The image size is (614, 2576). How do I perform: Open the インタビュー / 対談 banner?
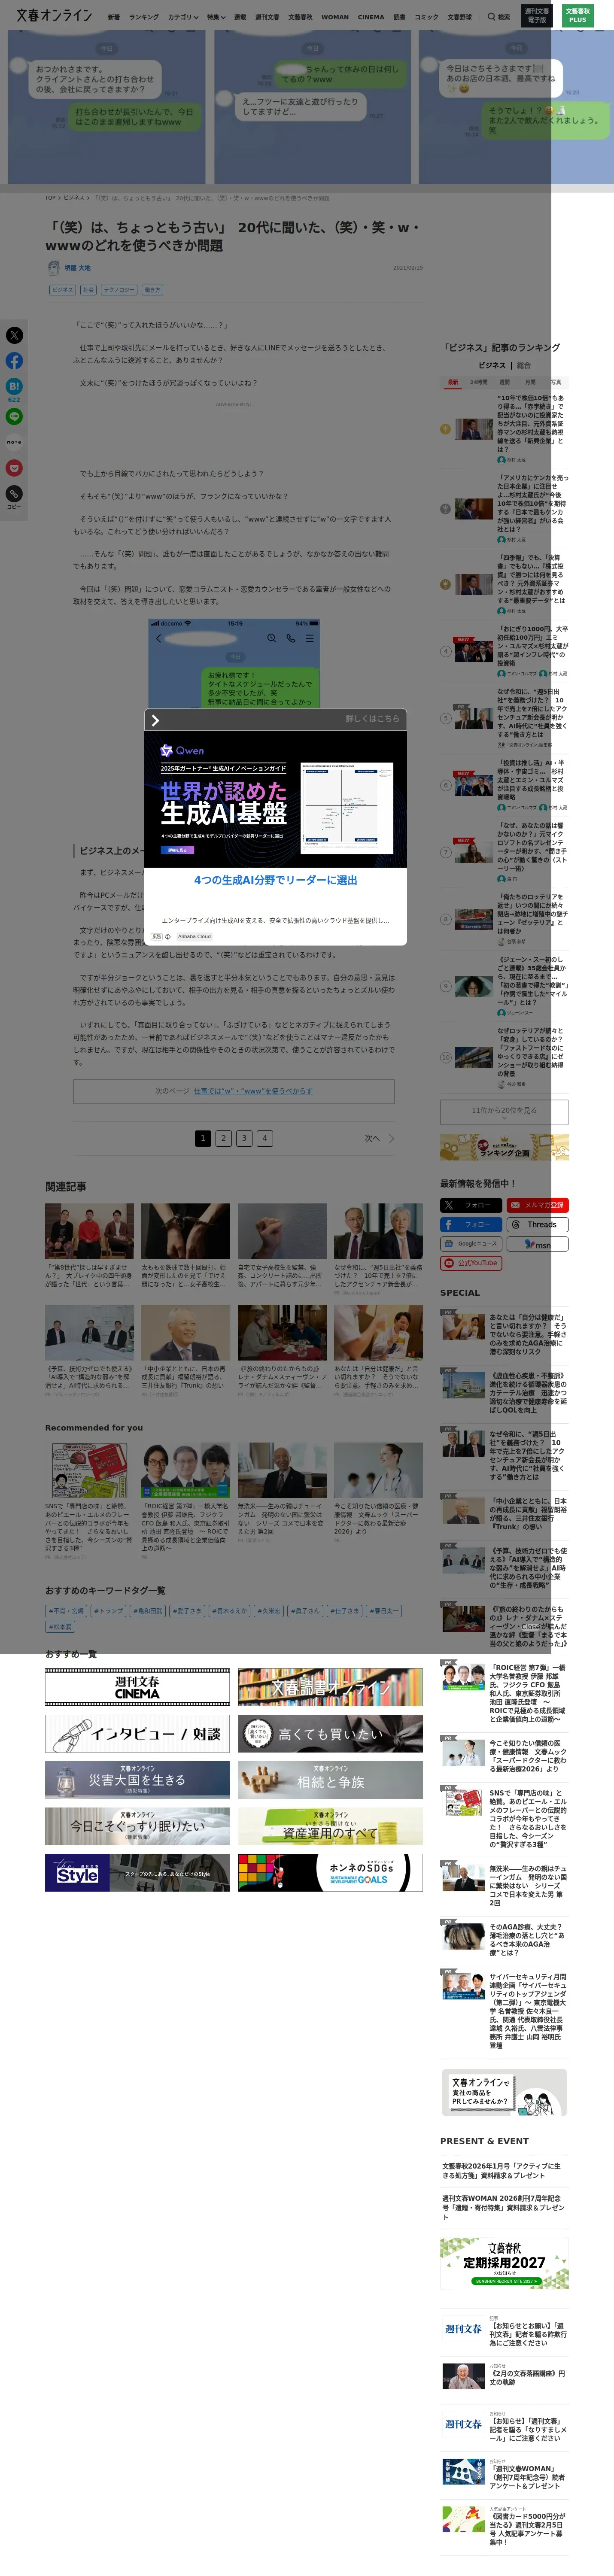(x=137, y=1734)
